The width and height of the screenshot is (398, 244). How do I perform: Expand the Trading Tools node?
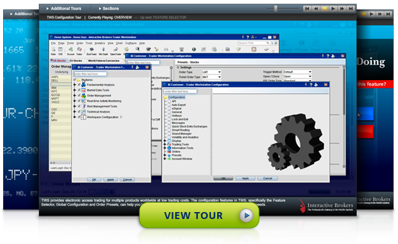point(165,145)
